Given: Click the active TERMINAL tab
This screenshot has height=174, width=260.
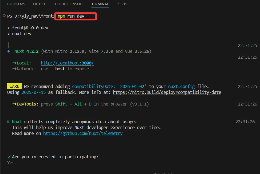Looking at the screenshot, I should coord(100,4).
